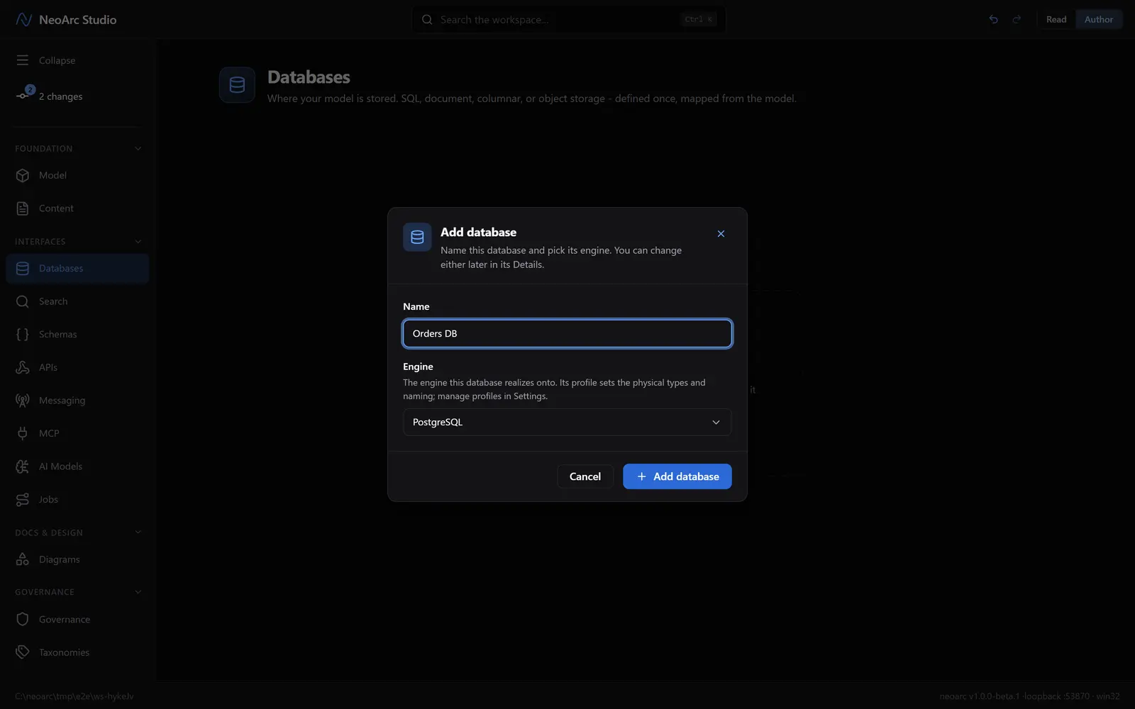Open the Model menu item
1135x709 pixels.
coord(77,175)
